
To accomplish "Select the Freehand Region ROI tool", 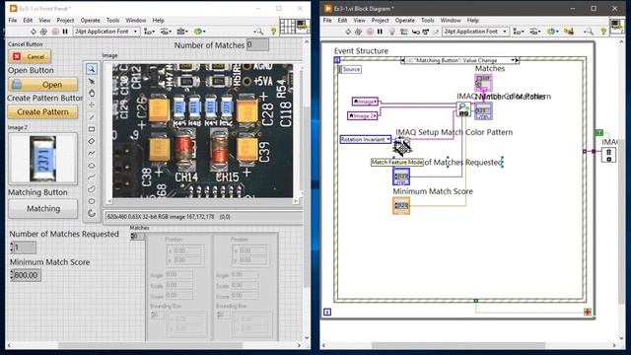I will pos(92,189).
